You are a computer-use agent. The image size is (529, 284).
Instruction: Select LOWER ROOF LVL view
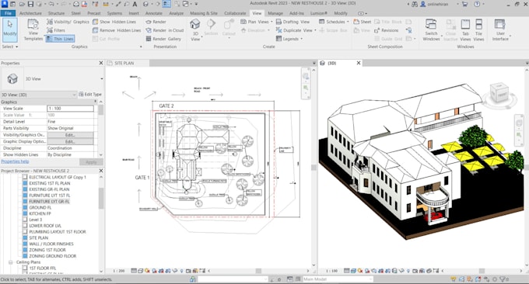coord(45,226)
